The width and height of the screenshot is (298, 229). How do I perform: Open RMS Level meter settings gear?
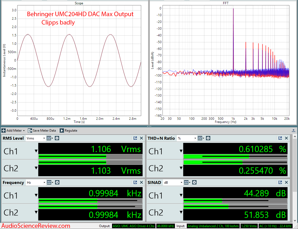tap(57, 138)
